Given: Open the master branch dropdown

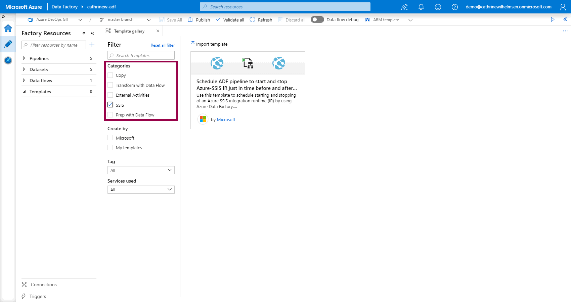Looking at the screenshot, I should tap(149, 19).
